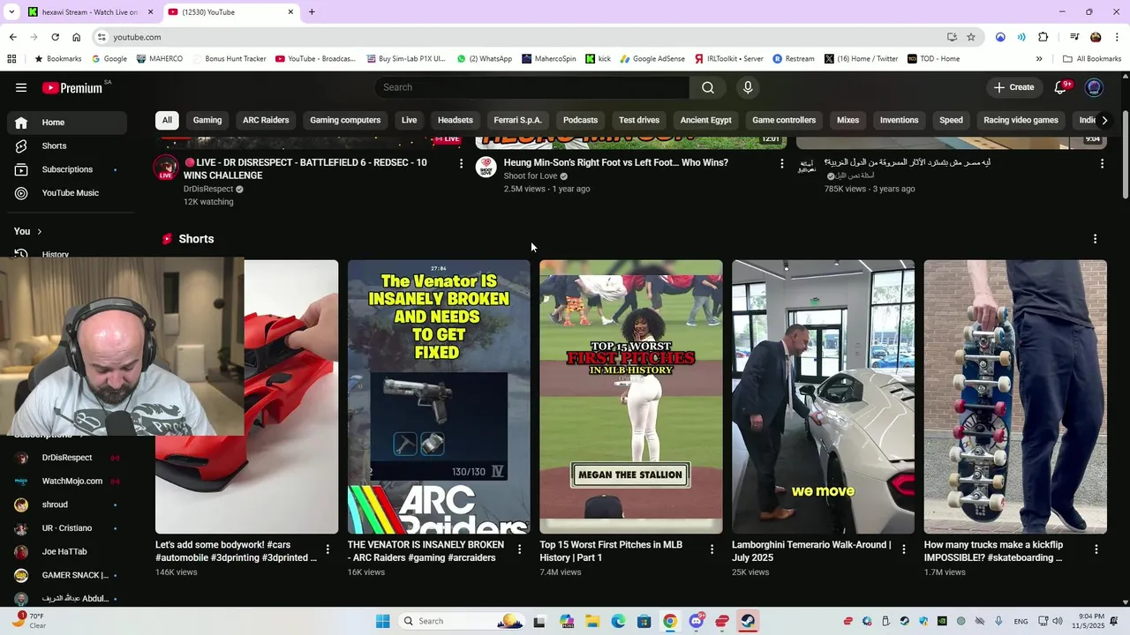The image size is (1130, 635).
Task: Open options for the bodywork Short
Action: [328, 549]
